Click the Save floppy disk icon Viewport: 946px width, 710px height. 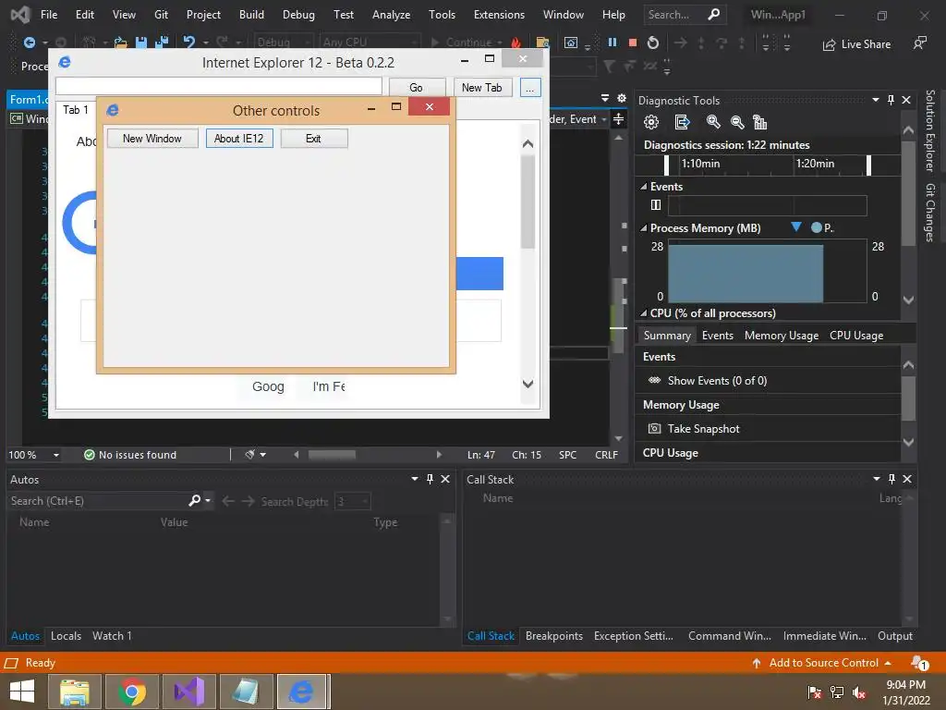(141, 43)
